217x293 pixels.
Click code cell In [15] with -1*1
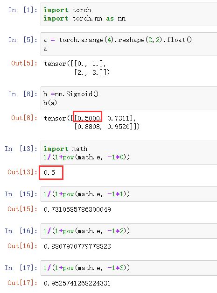pyautogui.click(x=129, y=194)
